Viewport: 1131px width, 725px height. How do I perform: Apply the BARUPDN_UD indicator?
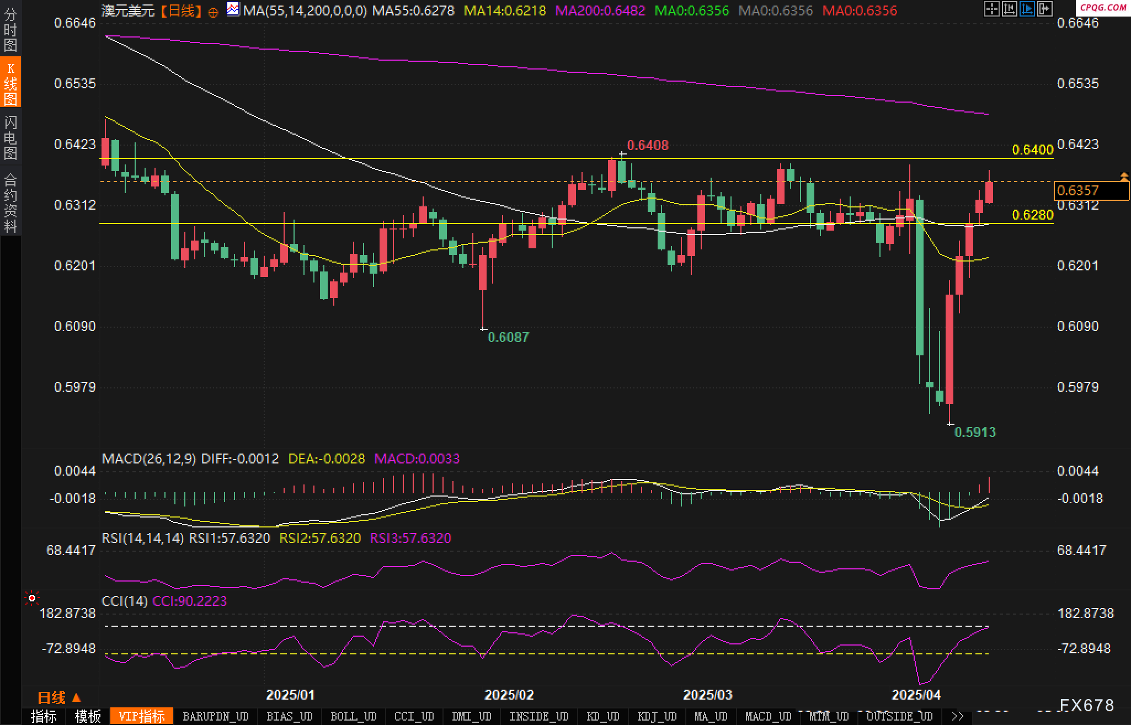[x=216, y=716]
